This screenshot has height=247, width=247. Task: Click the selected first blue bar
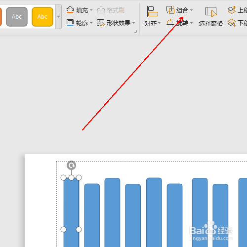point(71,212)
